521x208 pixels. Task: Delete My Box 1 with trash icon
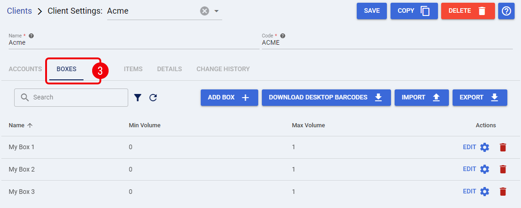503,147
